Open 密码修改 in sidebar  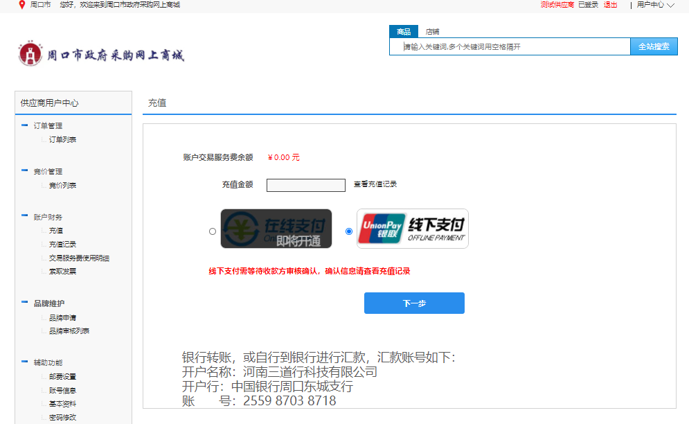point(62,417)
